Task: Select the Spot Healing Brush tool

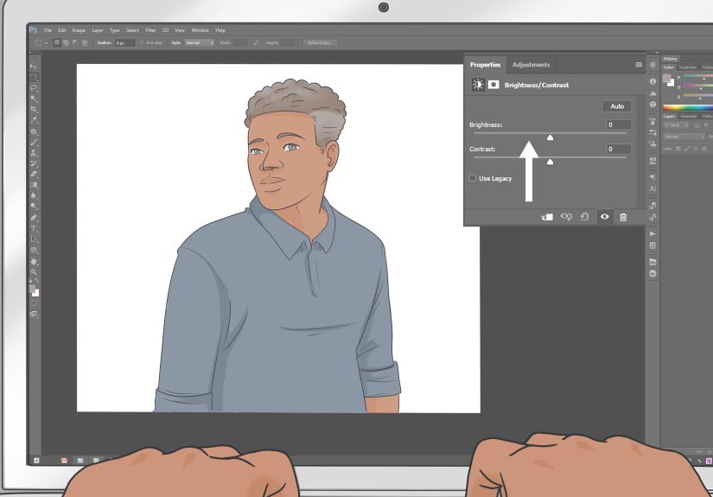Action: (34, 131)
